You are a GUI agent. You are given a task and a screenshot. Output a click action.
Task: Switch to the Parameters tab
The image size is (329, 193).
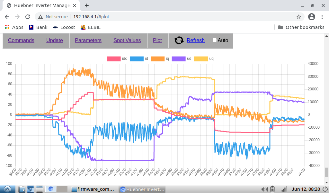pos(88,40)
